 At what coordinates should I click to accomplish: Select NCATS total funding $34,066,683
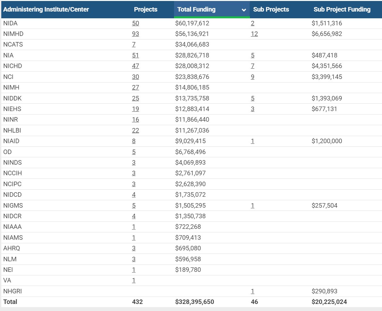pos(192,44)
